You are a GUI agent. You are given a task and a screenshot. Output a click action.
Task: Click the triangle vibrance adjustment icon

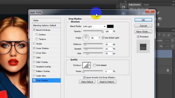pos(158,13)
